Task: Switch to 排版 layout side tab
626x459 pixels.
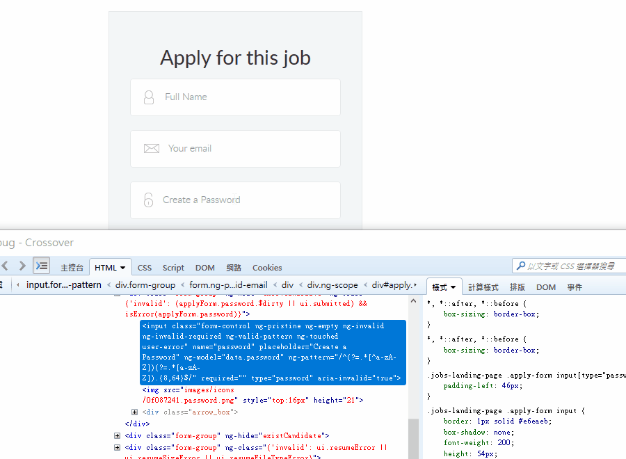Action: 517,287
